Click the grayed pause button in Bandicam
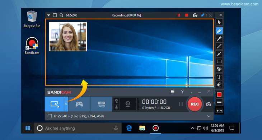This screenshot has height=140, width=262. 181,104
